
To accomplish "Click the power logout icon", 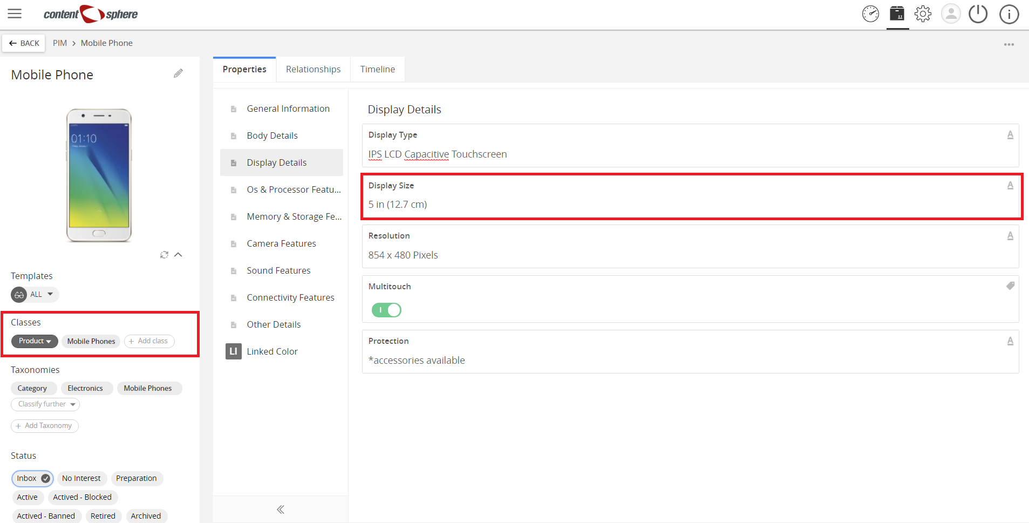I will coord(978,14).
